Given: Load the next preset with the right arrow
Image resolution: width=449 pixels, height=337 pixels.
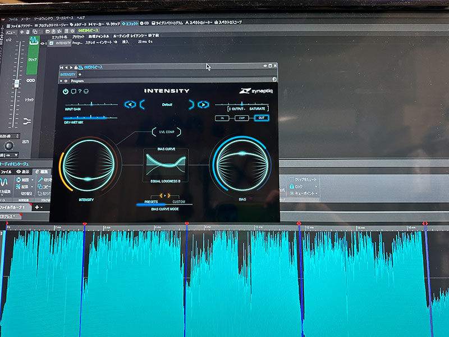Looking at the screenshot, I should tap(203, 104).
